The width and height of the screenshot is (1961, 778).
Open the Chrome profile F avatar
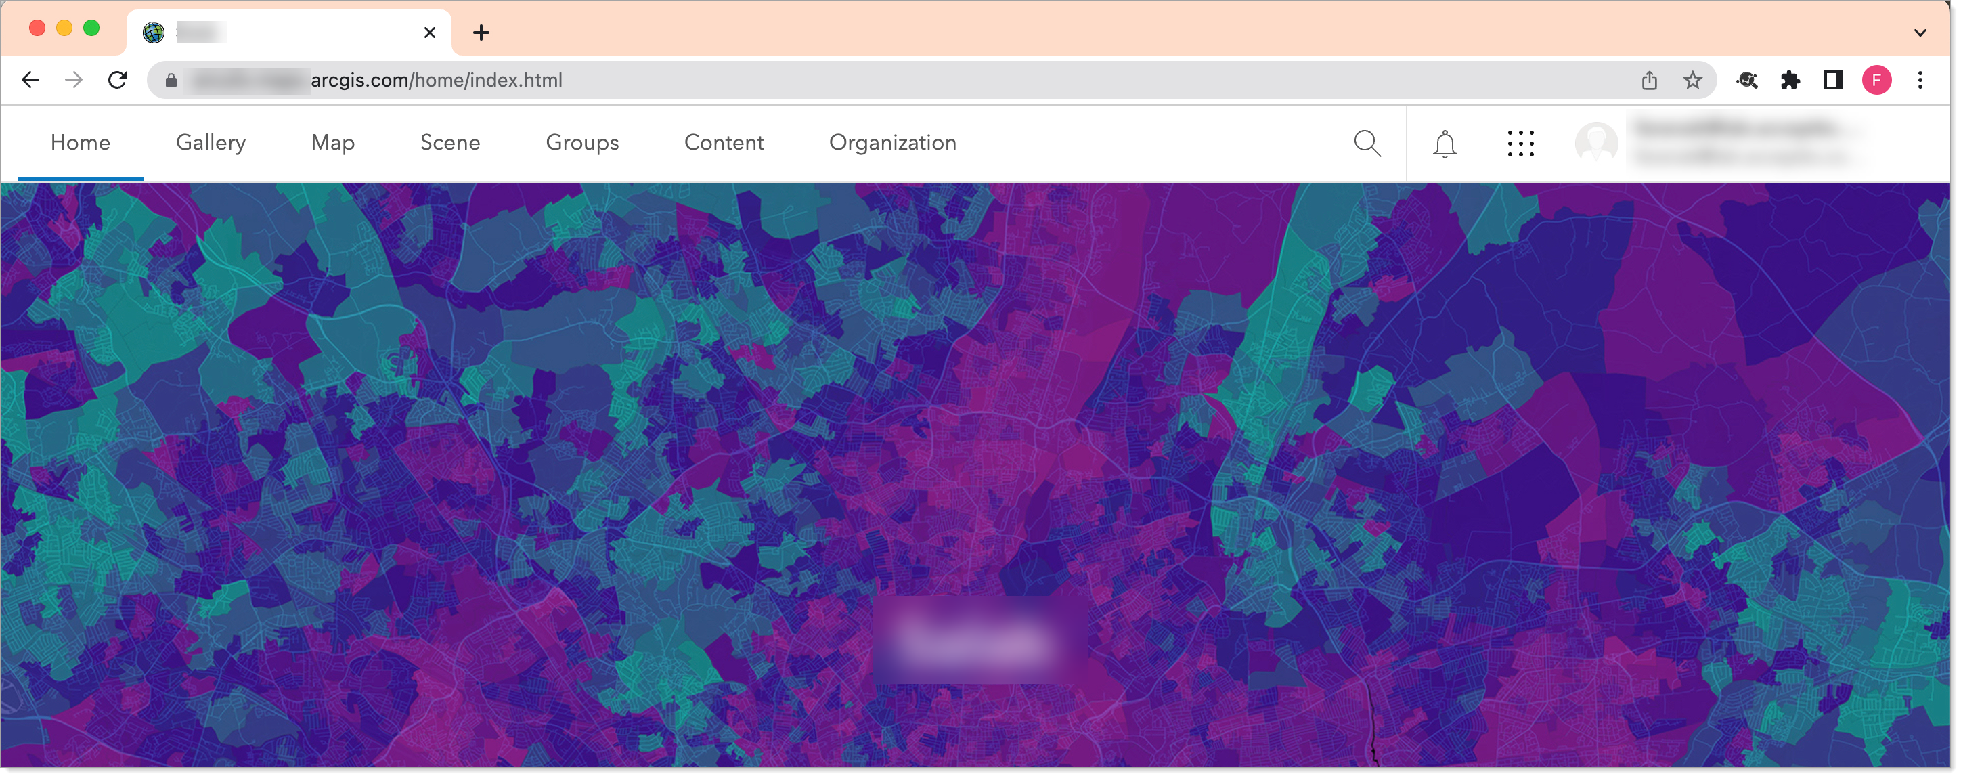tap(1876, 80)
